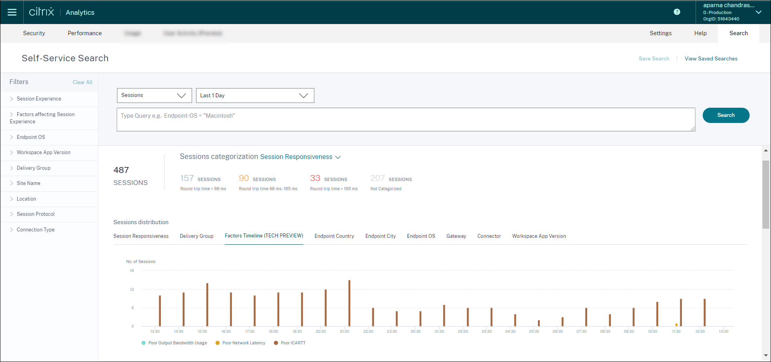Switch to the Endpoint Country tab
Image resolution: width=771 pixels, height=362 pixels.
(334, 236)
